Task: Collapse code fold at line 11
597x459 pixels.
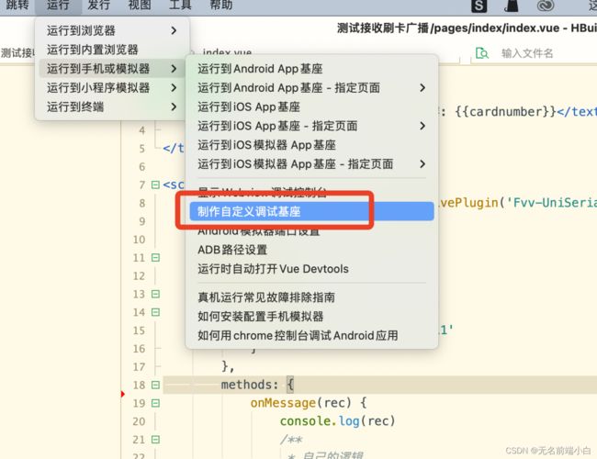Action: click(155, 258)
